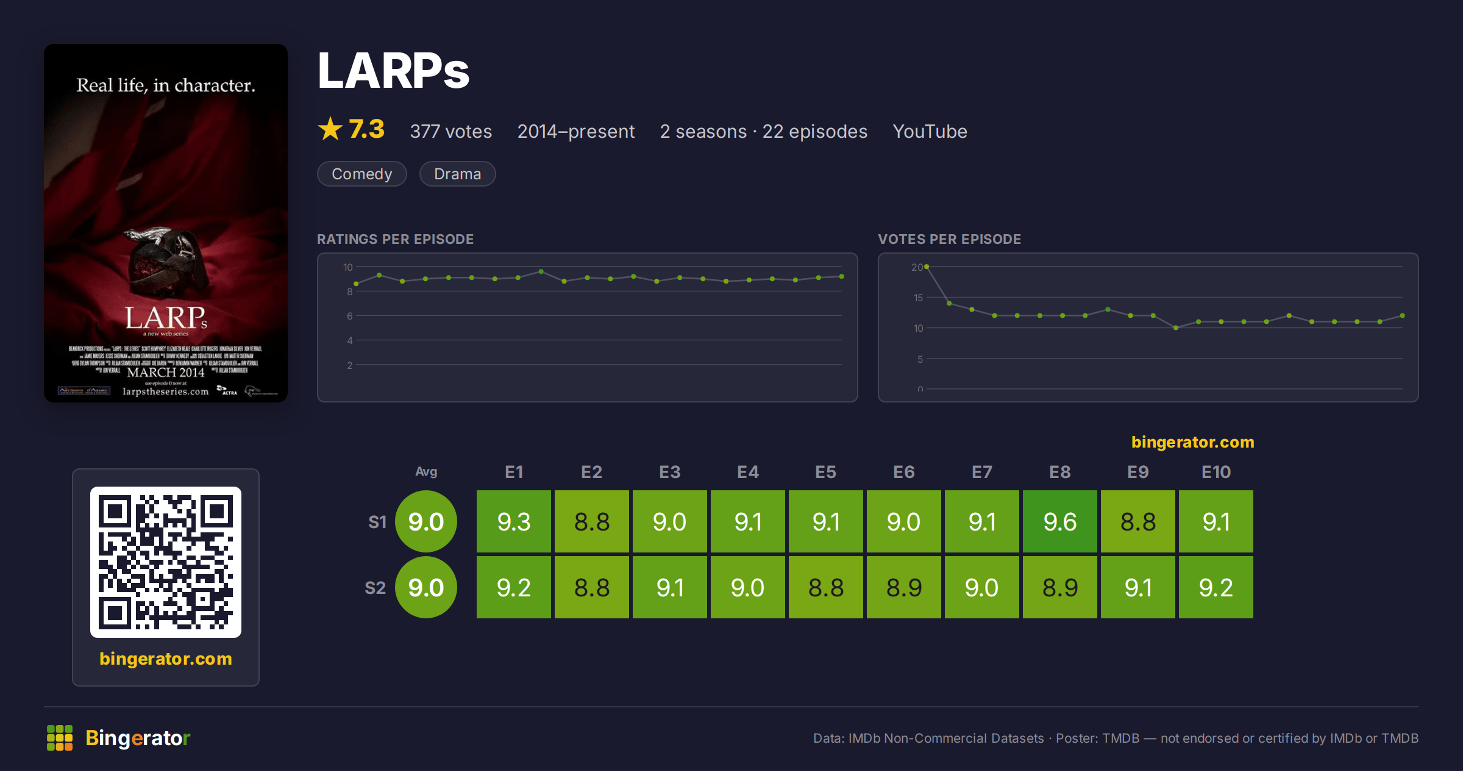Click the QR code image
Viewport: 1463px width, 772px height.
[166, 562]
